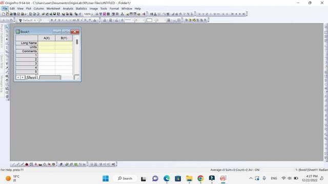Click the OriginPro icon in taskbar

point(223,178)
